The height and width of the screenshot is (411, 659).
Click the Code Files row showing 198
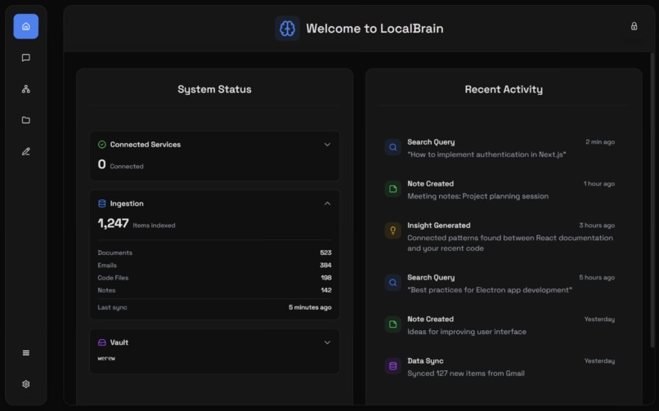tap(214, 278)
